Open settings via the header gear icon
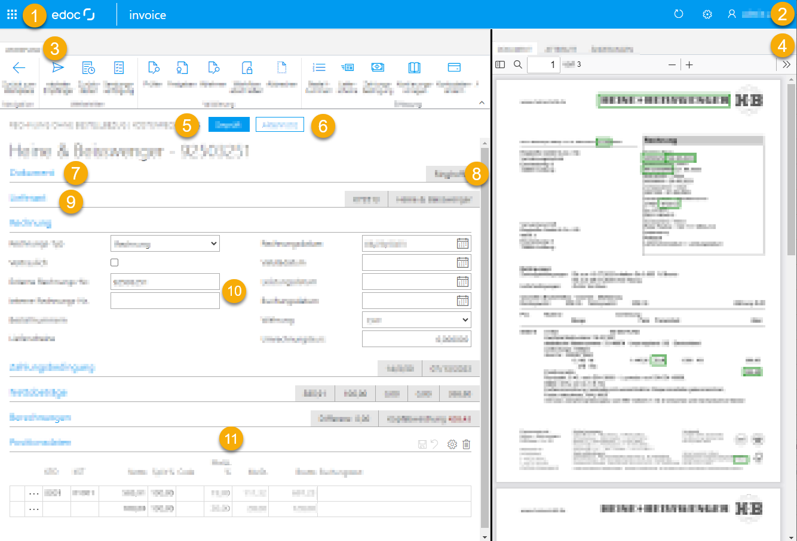797x541 pixels. coord(707,14)
